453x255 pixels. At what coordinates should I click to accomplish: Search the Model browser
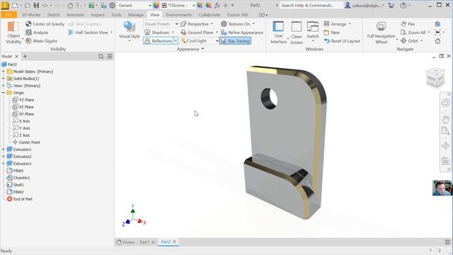101,57
